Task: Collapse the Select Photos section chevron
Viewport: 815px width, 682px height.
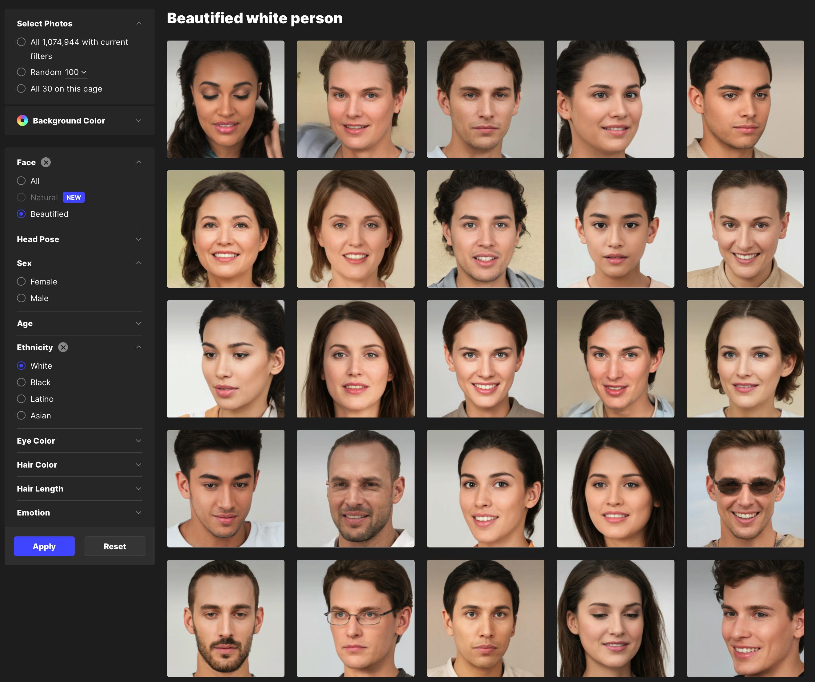Action: point(138,23)
